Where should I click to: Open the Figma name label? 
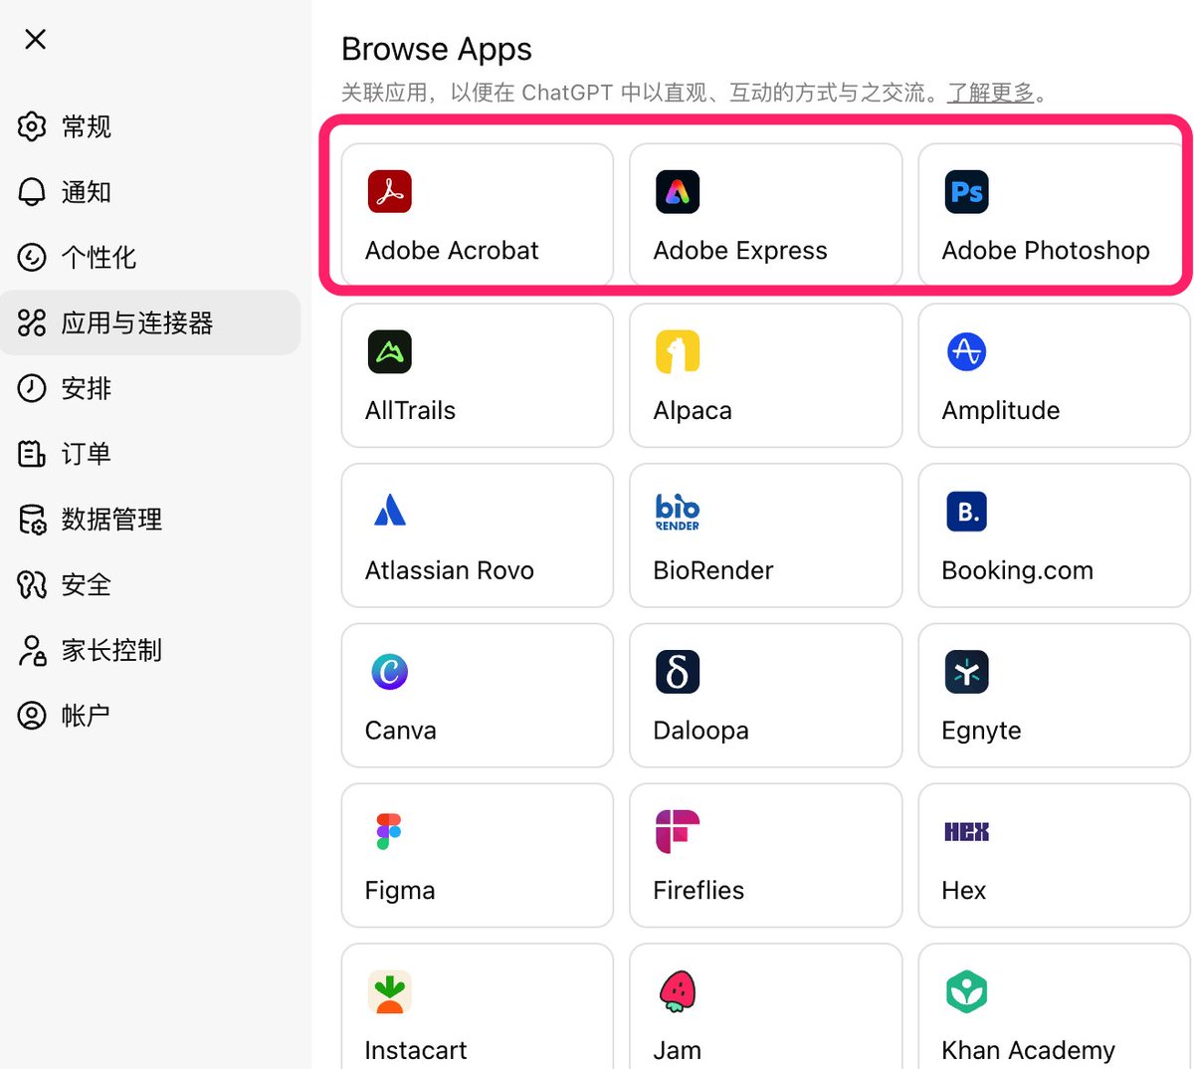point(400,890)
